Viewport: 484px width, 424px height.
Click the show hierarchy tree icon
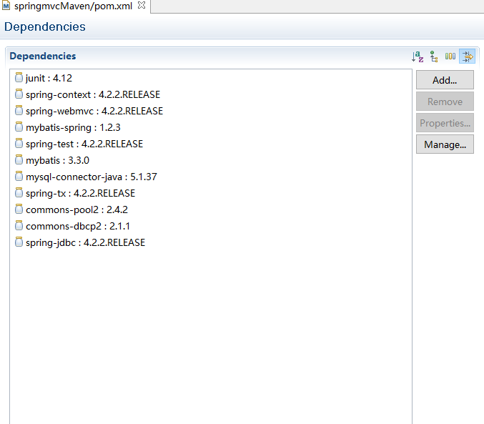pyautogui.click(x=434, y=56)
